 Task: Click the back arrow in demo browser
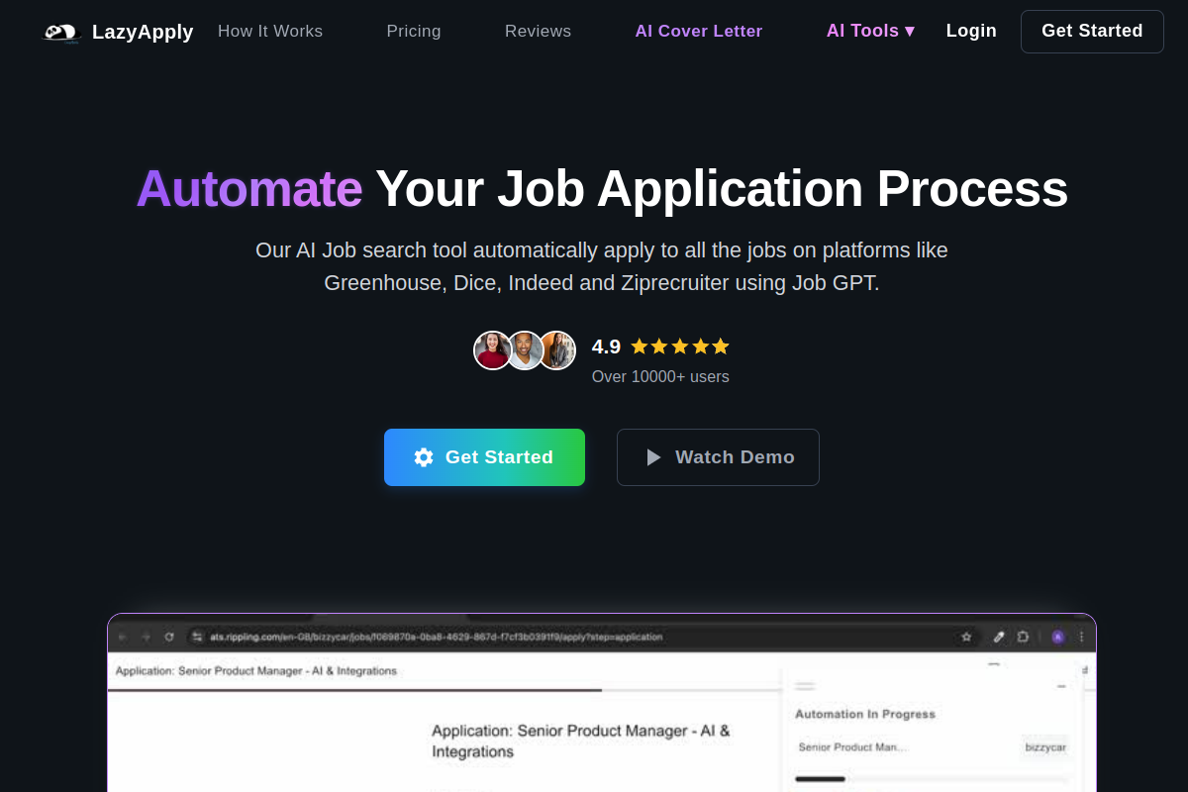point(123,637)
